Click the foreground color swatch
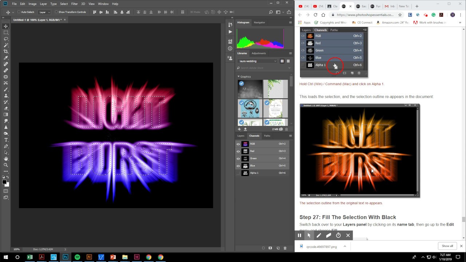The width and height of the screenshot is (466, 262). coord(4,182)
